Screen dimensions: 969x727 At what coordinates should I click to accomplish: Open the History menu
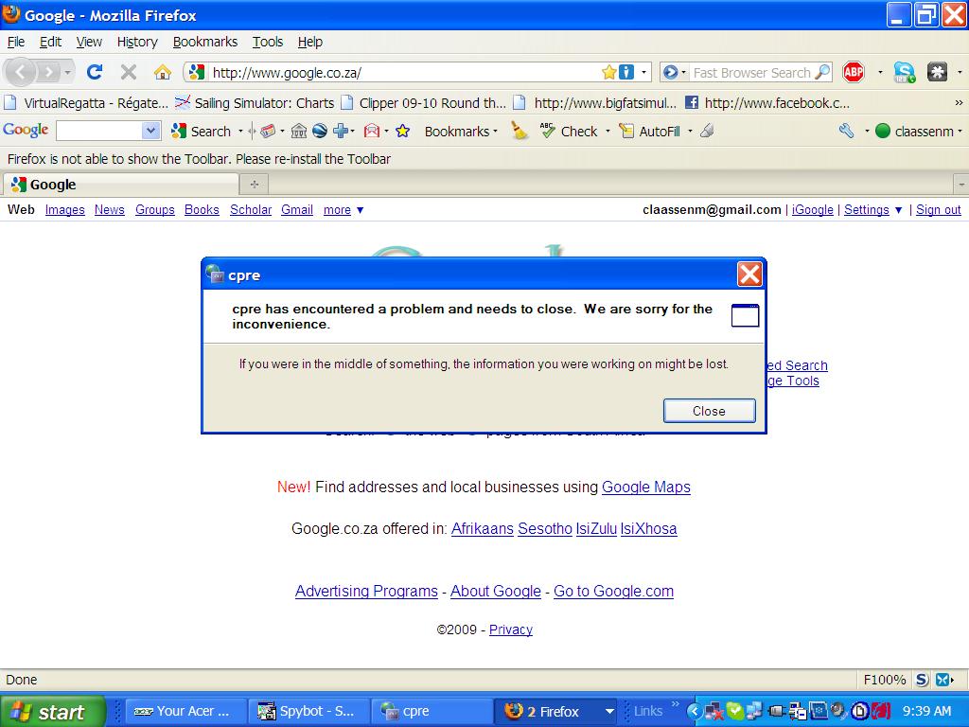(137, 42)
